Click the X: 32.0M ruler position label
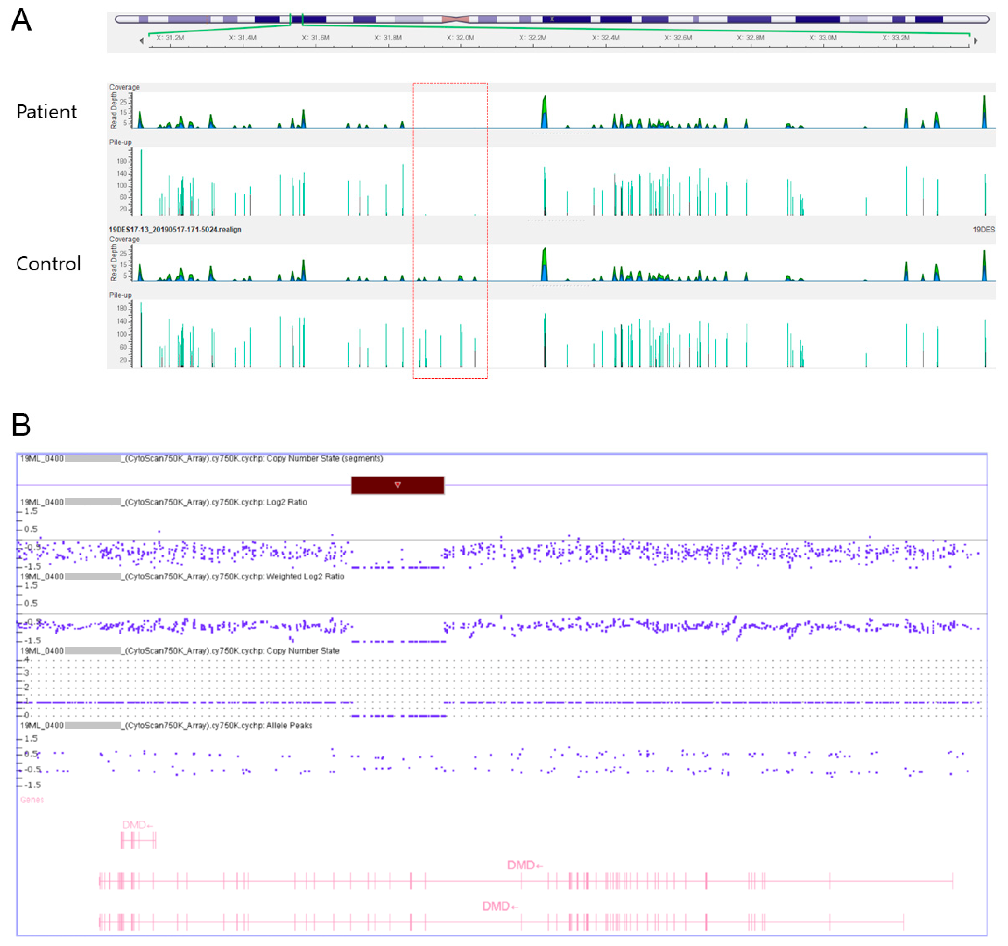The image size is (1008, 946). coord(460,38)
